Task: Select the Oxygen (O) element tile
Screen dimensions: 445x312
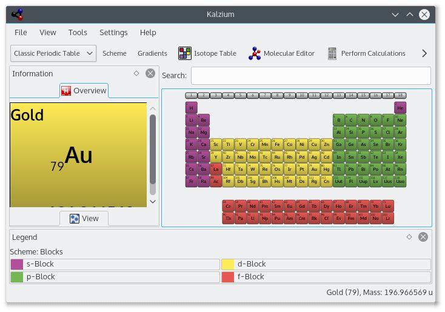Action: pyautogui.click(x=375, y=120)
